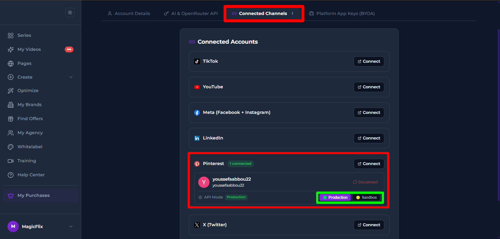Click the Whitelabel palette icon
This screenshot has height=239, width=500.
coord(11,147)
